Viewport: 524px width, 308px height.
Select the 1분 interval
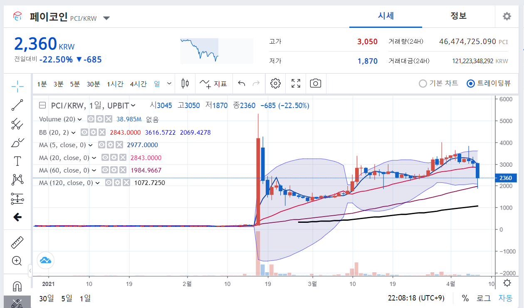tap(42, 84)
